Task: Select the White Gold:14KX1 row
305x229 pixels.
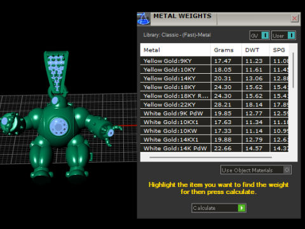Action: [x=214, y=139]
